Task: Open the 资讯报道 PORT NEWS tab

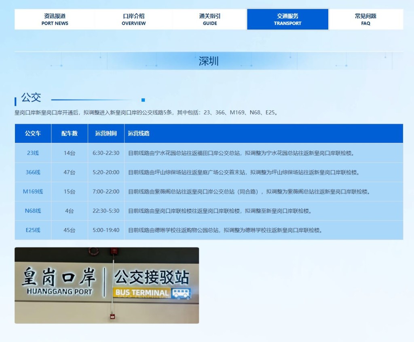Action: (55, 19)
